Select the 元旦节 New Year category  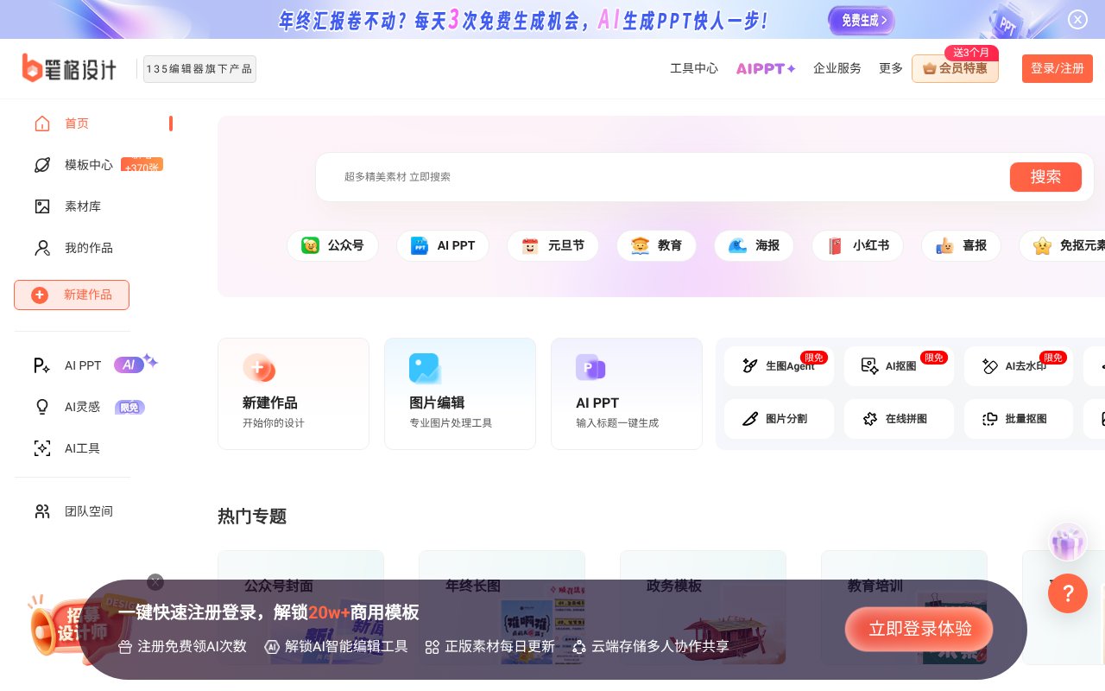coord(552,245)
